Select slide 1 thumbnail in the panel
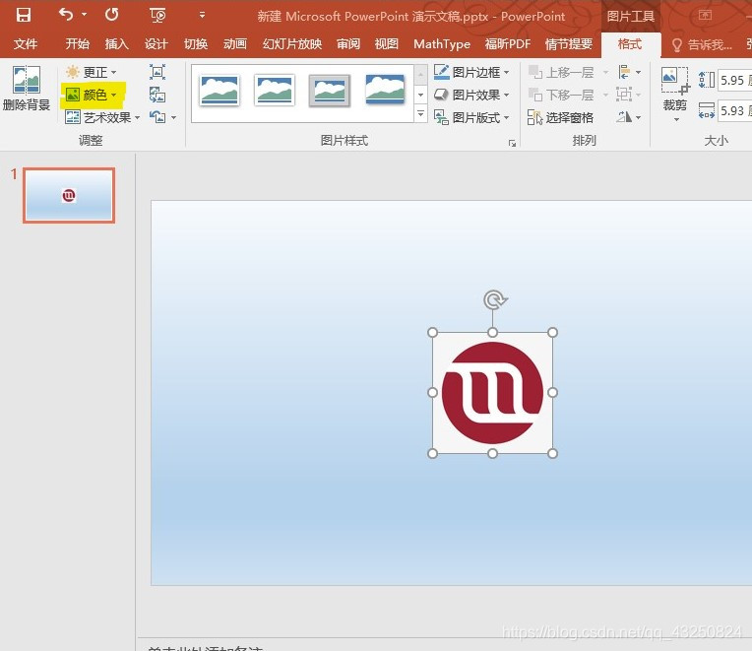The width and height of the screenshot is (752, 651). coord(69,195)
